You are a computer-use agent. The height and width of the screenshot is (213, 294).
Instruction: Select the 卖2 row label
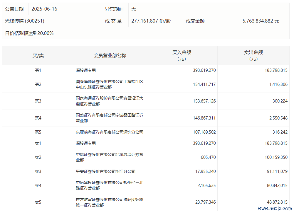coord(38,157)
